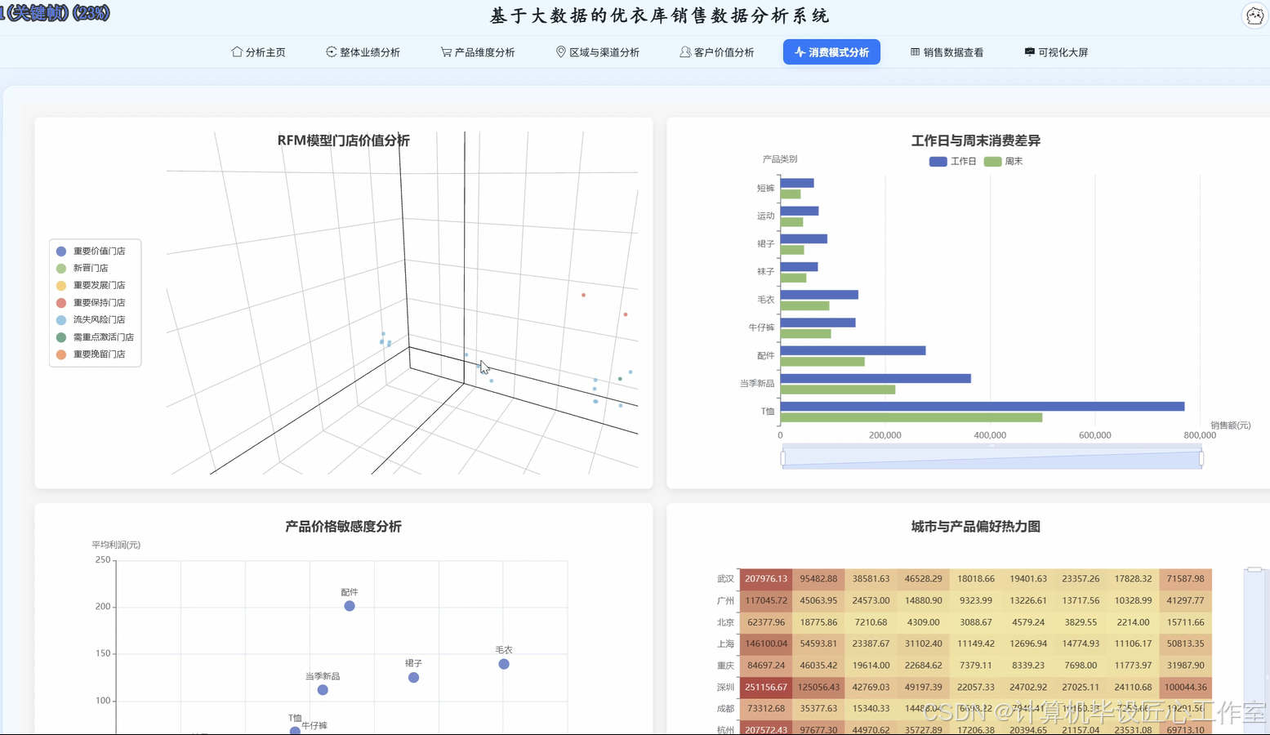Click heatmap cell 95482.88 in 武汉 row
This screenshot has height=735, width=1270.
point(818,579)
